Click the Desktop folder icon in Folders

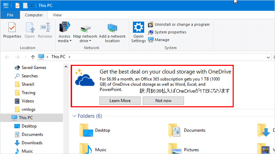pyautogui.click(x=86, y=131)
